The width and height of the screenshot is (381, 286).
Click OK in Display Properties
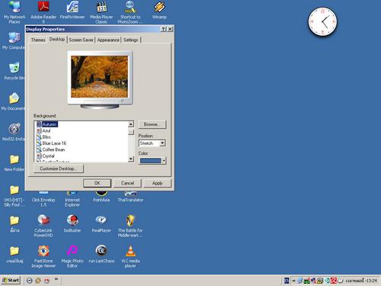click(97, 183)
